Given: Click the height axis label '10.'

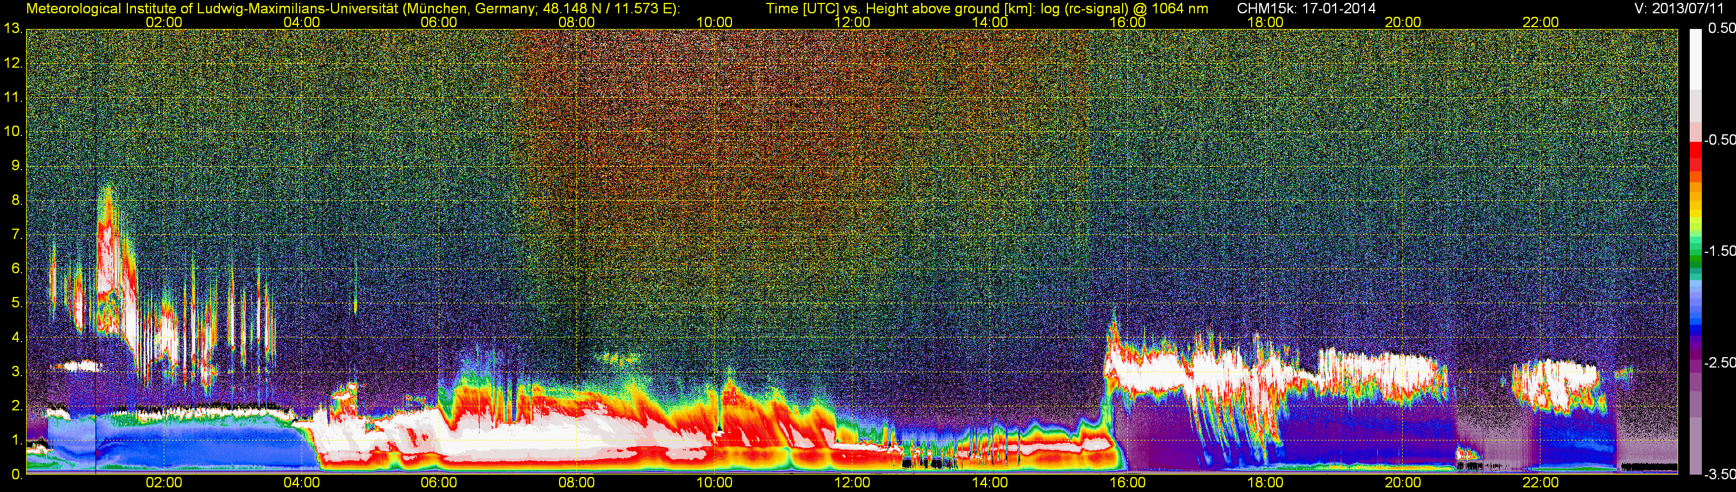Looking at the screenshot, I should point(13,131).
